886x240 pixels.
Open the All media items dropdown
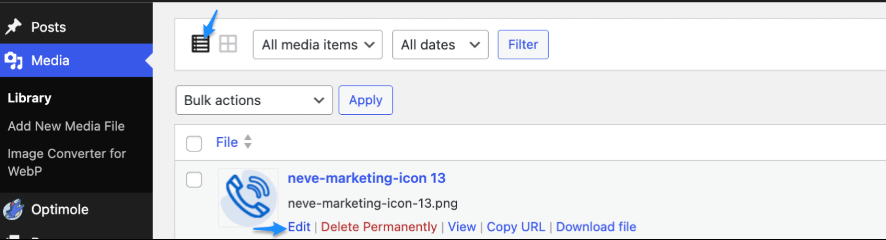pyautogui.click(x=317, y=45)
